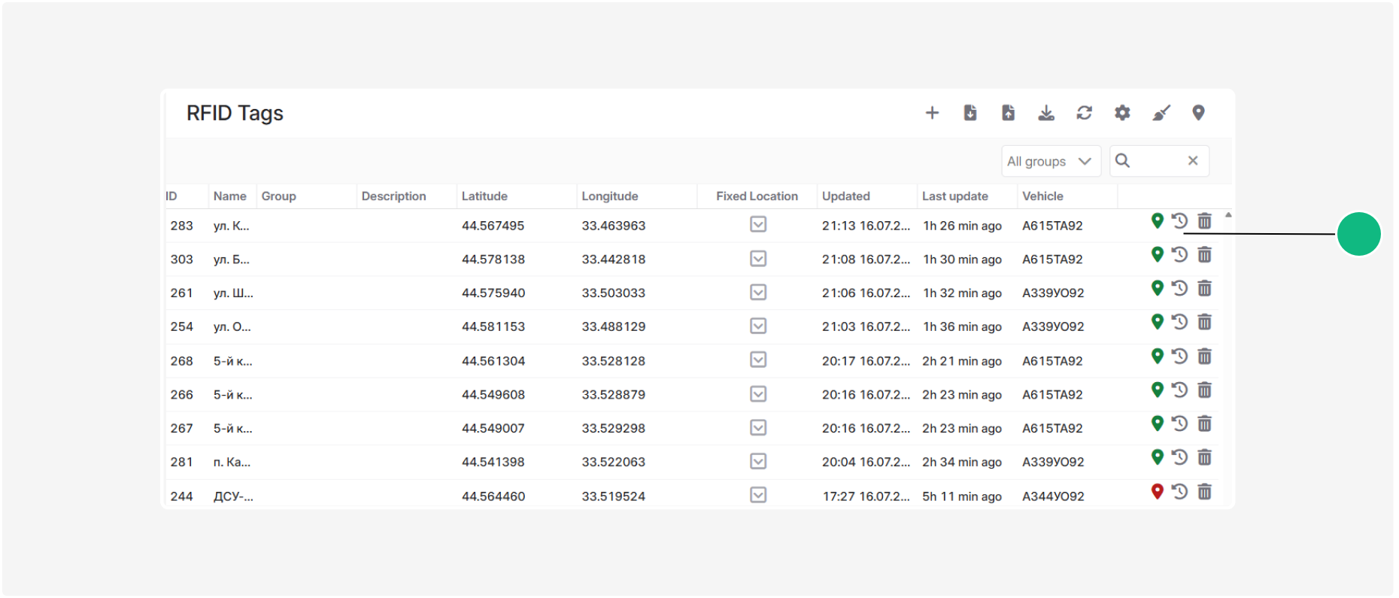Open the settings gear in toolbar
Image resolution: width=1399 pixels, height=598 pixels.
click(x=1122, y=113)
